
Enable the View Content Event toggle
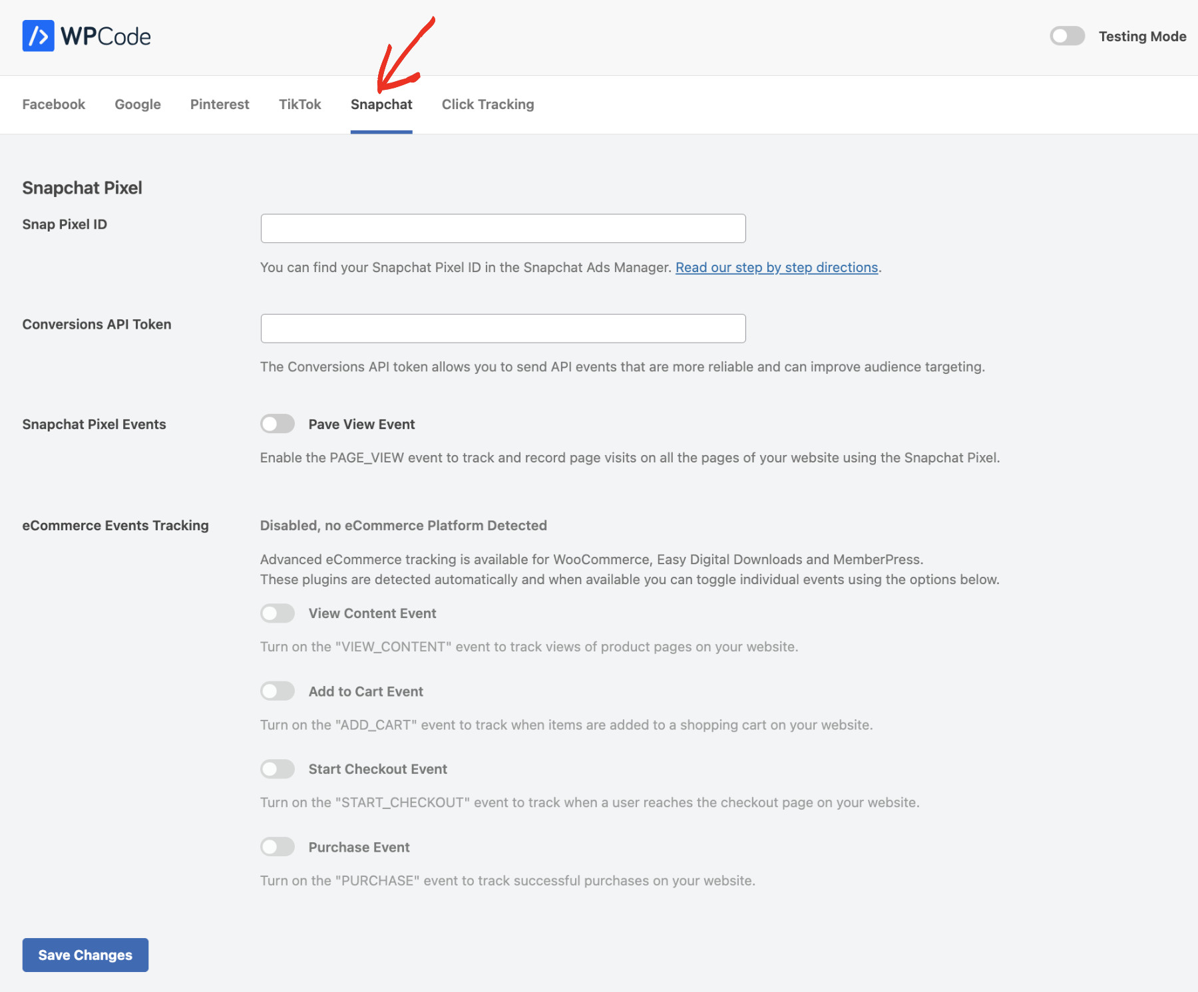tap(278, 613)
